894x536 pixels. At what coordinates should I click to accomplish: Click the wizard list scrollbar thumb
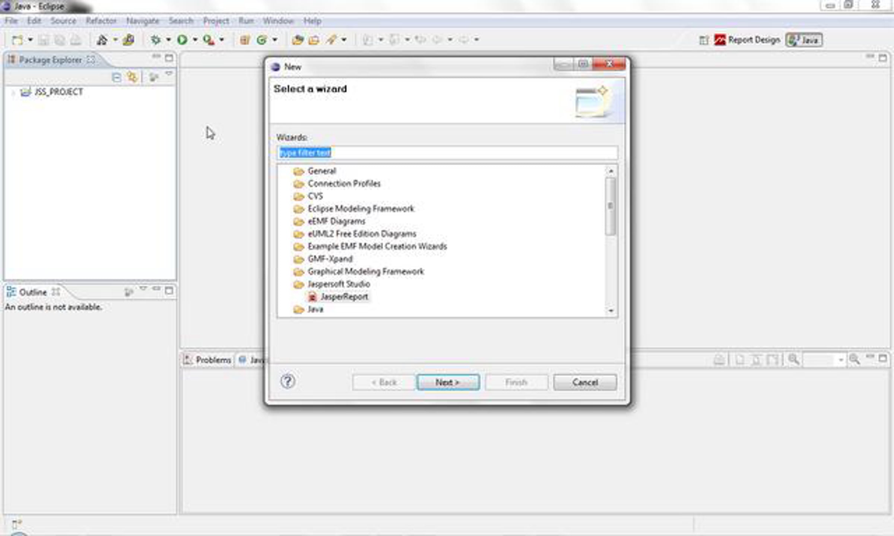point(610,206)
